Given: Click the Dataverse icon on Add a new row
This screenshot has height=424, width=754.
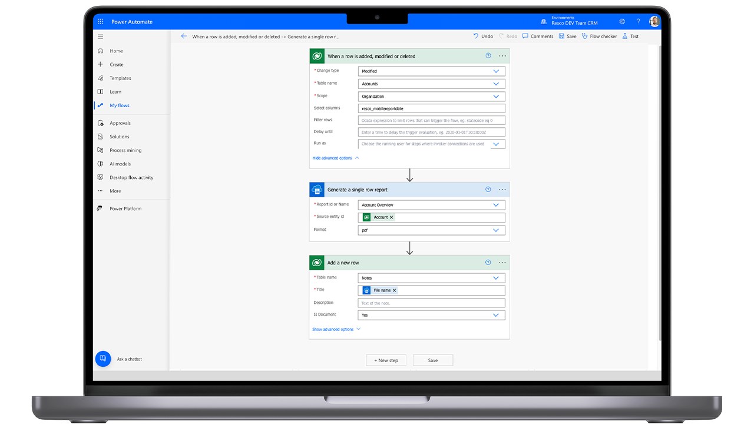Looking at the screenshot, I should (x=317, y=263).
